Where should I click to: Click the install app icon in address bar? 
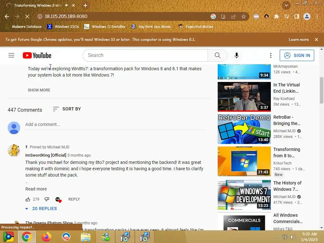tap(223, 16)
